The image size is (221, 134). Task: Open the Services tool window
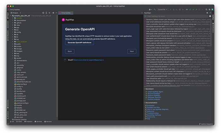[48, 122]
